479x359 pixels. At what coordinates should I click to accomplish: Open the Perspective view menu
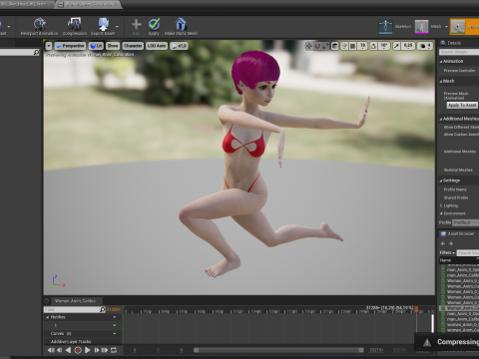point(70,46)
